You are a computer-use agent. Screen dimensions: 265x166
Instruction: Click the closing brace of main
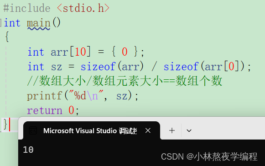[x=5, y=124]
